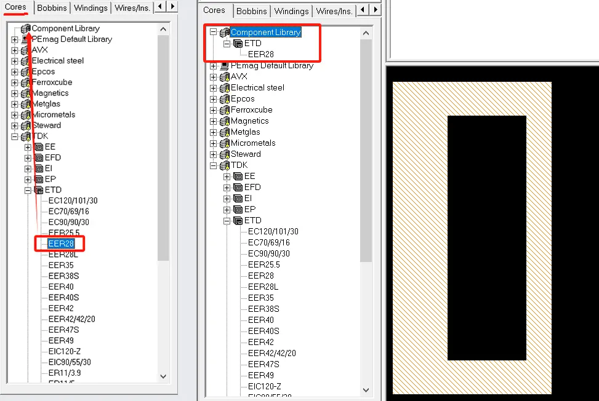This screenshot has width=599, height=401.
Task: Select EER35 in the left panel
Action: tap(61, 265)
